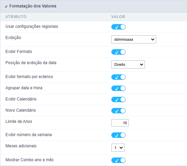The width and height of the screenshot is (187, 166).
Task: Open the Exibição ddmmaaaa dropdown
Action: click(134, 39)
